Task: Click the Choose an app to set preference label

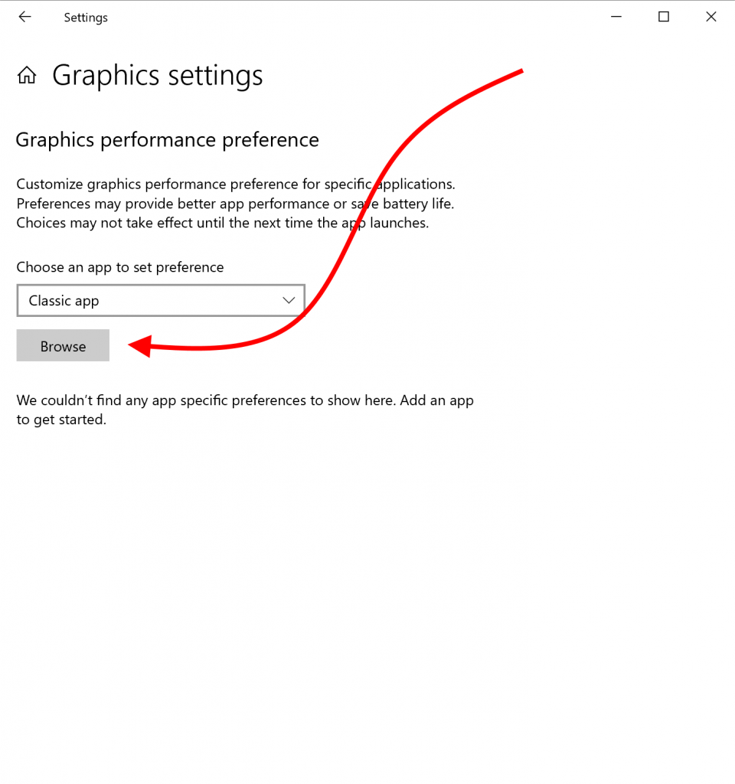Action: click(x=120, y=267)
